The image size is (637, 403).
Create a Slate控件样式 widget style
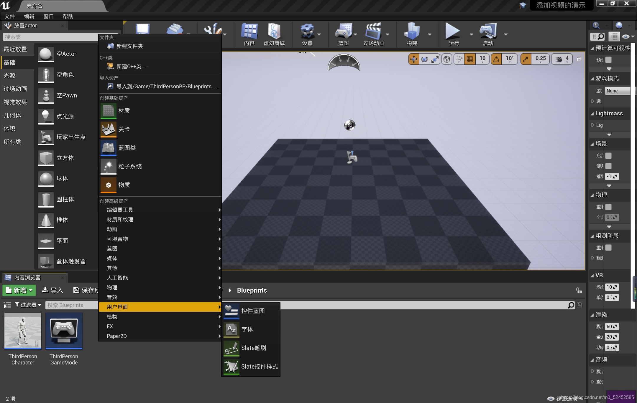(251, 367)
